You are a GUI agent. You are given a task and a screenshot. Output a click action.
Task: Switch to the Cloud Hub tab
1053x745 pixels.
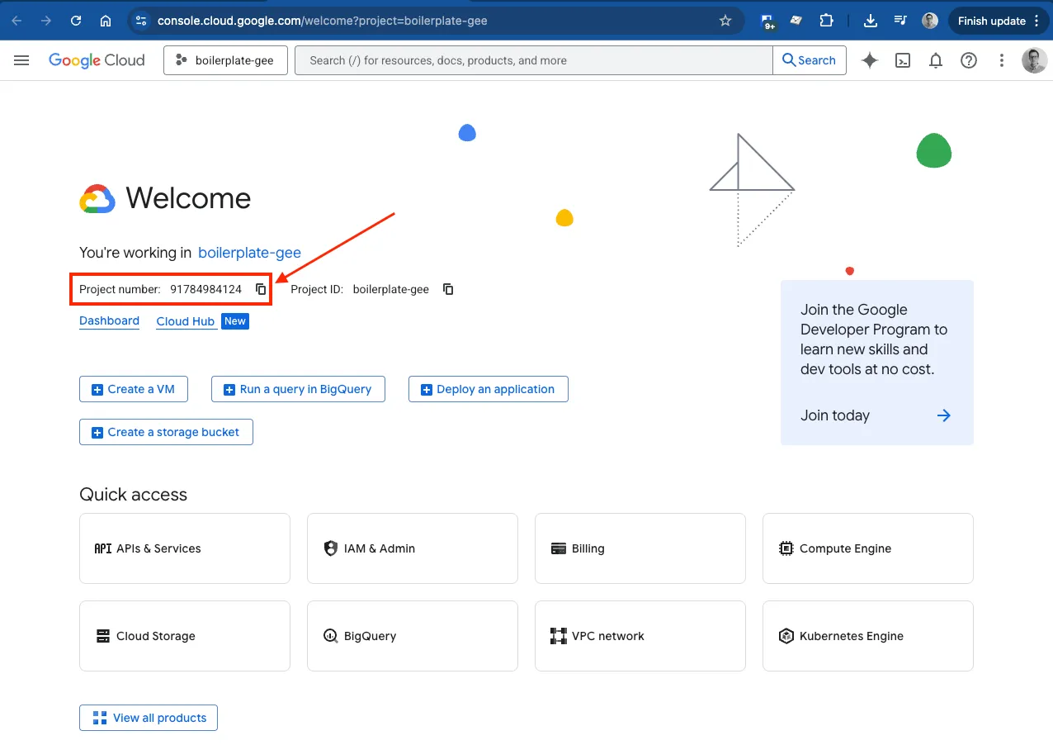point(186,321)
